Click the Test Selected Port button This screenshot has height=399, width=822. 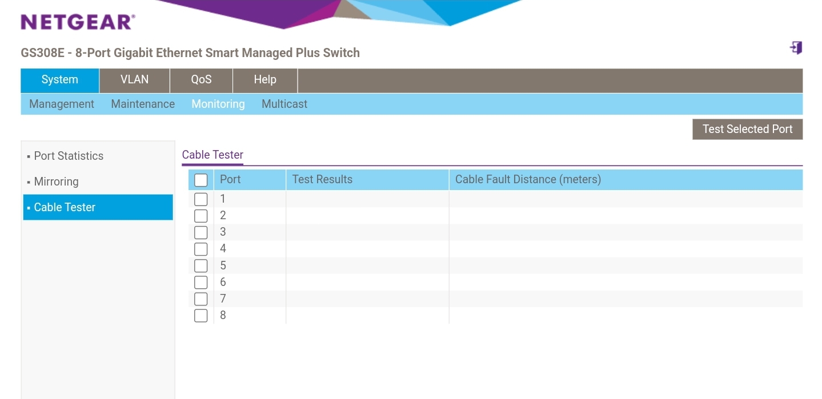click(x=747, y=129)
